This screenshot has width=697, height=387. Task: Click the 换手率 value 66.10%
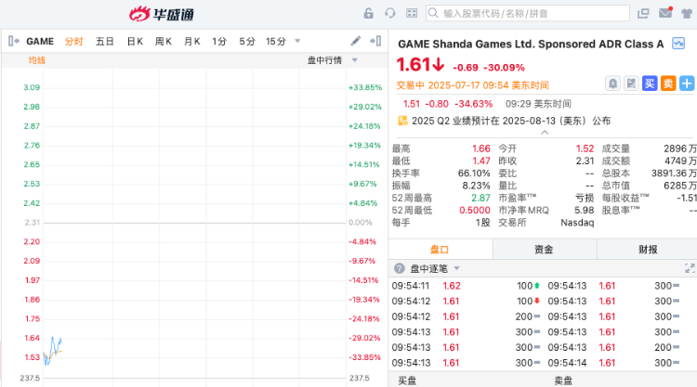tap(474, 174)
